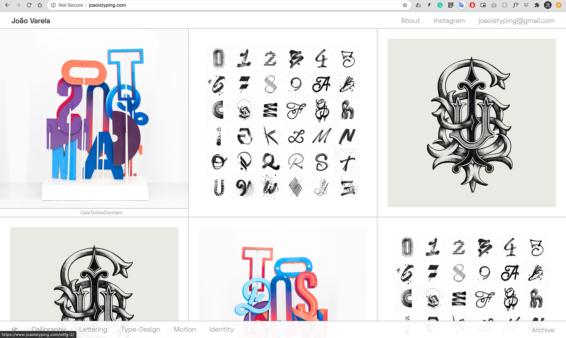
Task: Click the f? font finder extension
Action: [515, 5]
